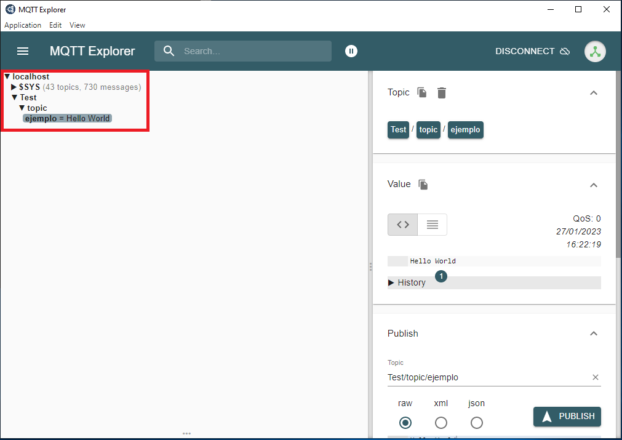Open the hamburger navigation menu
622x440 pixels.
pyautogui.click(x=23, y=51)
